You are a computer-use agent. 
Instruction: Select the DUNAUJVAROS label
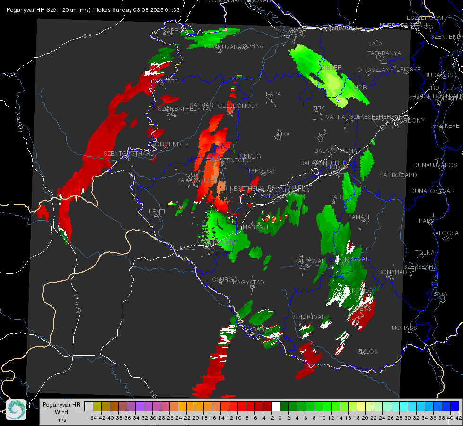(435, 165)
